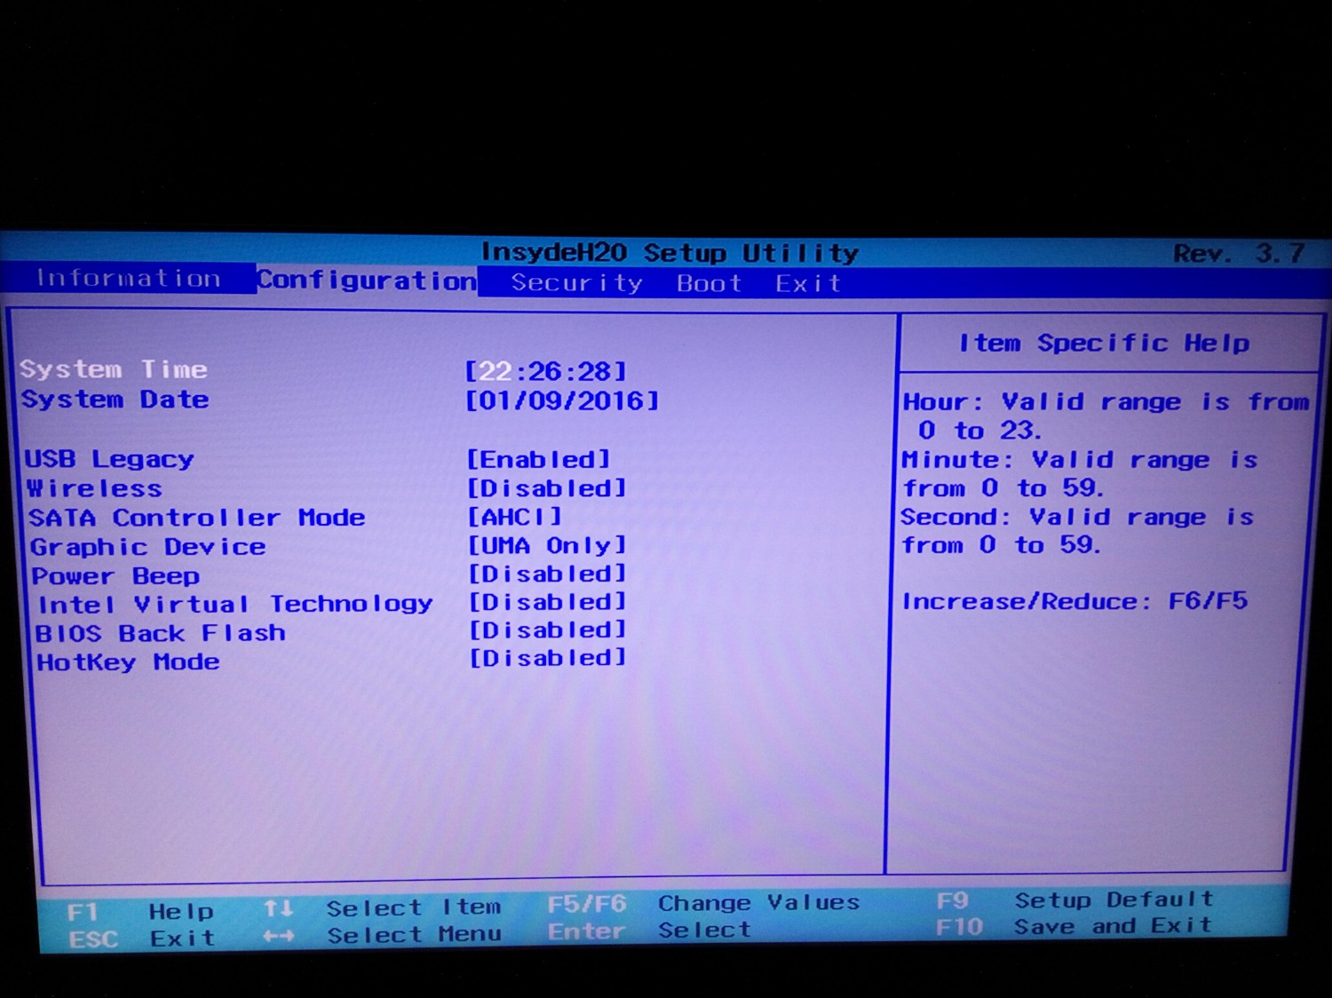Image resolution: width=1332 pixels, height=998 pixels.
Task: Switch to the Information tab
Action: point(128,279)
